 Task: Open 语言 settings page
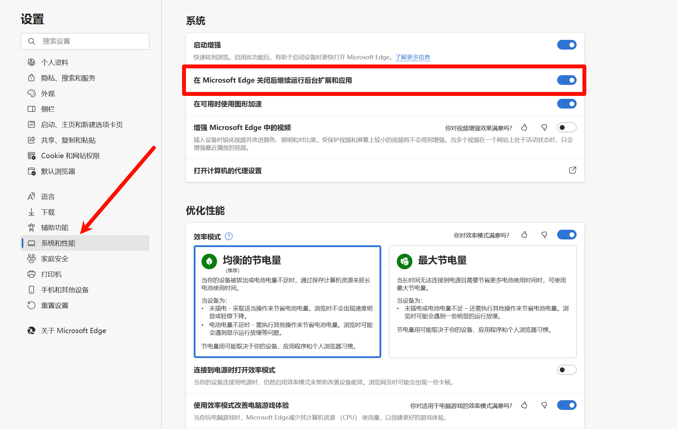coord(85,196)
